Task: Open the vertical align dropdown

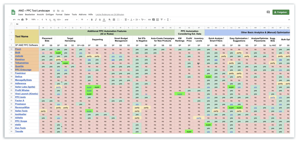Action: [132, 20]
